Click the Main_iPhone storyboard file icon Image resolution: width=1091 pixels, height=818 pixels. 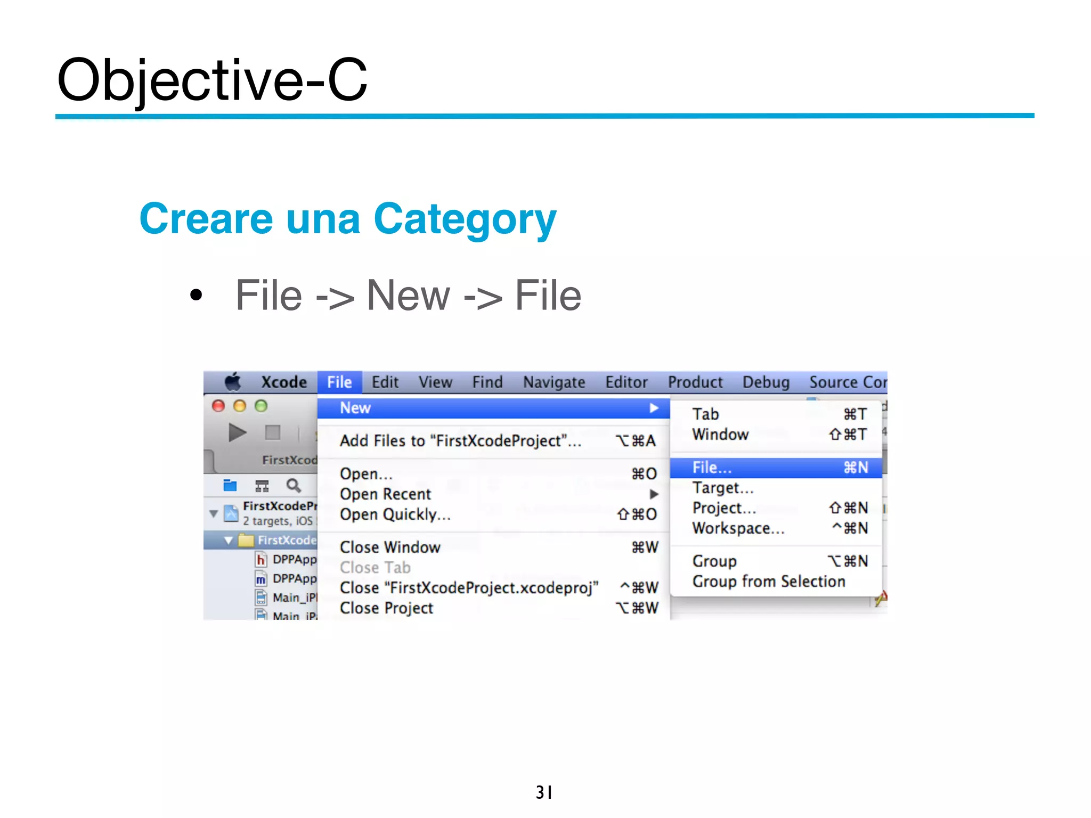click(260, 598)
